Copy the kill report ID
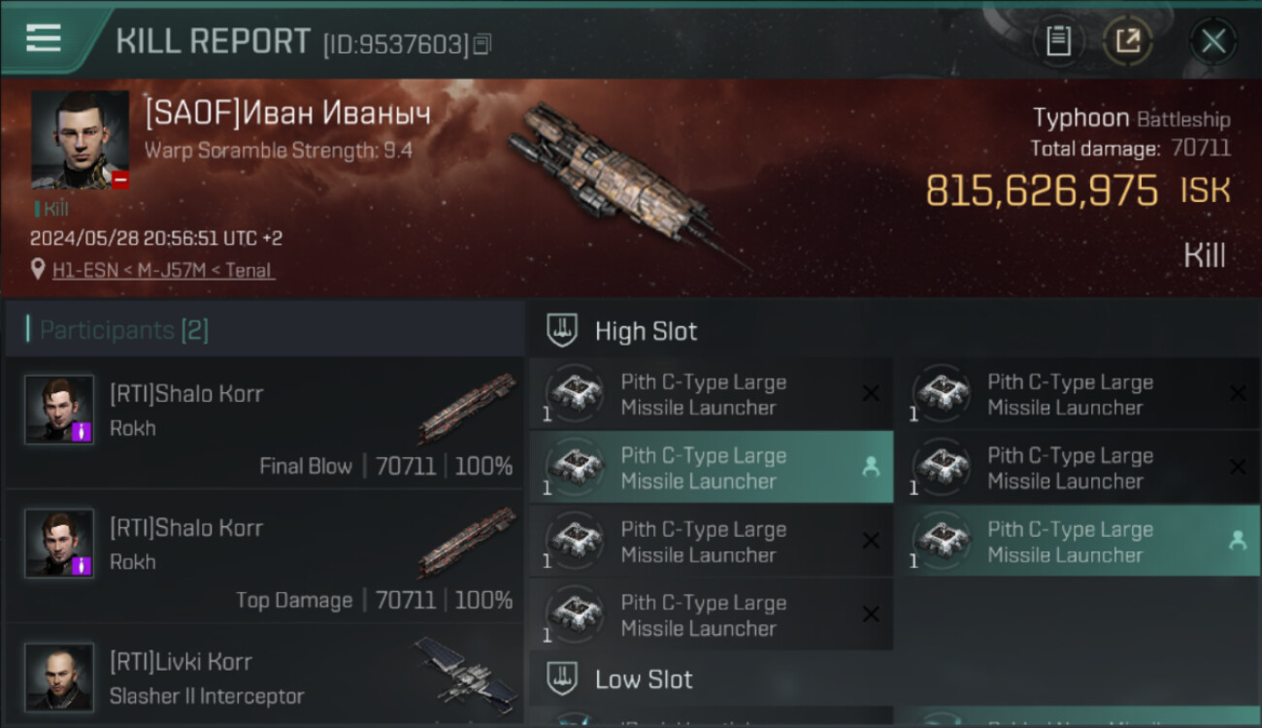This screenshot has width=1262, height=728. pos(482,44)
